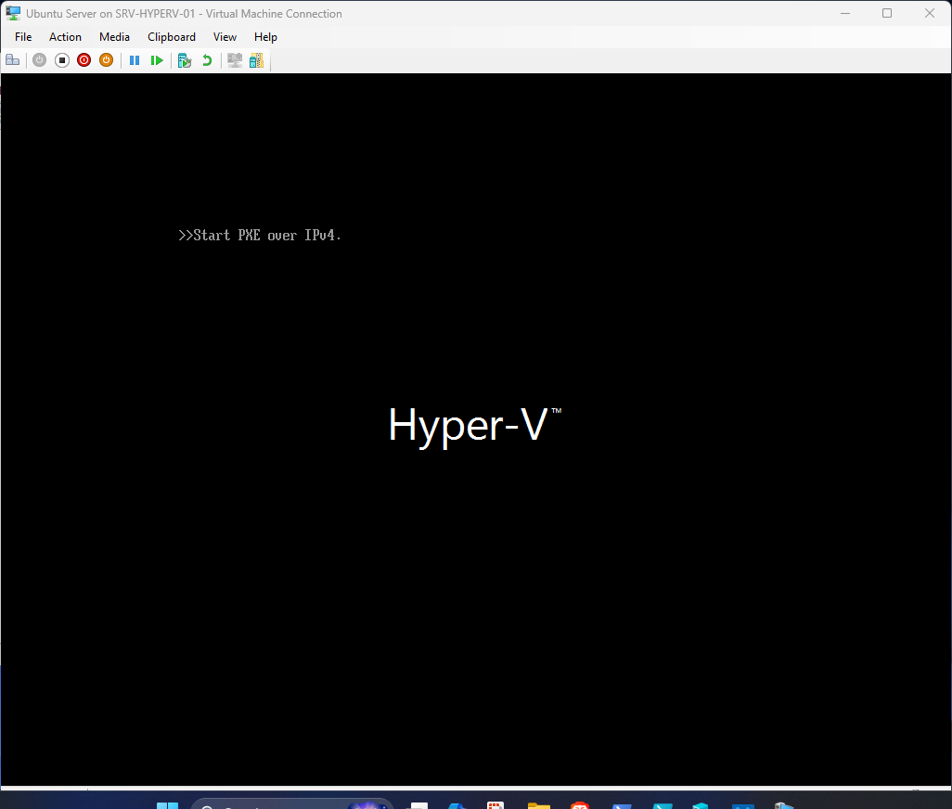Screen dimensions: 952x809
Task: Shut down the VM using the red power icon
Action: 84,60
